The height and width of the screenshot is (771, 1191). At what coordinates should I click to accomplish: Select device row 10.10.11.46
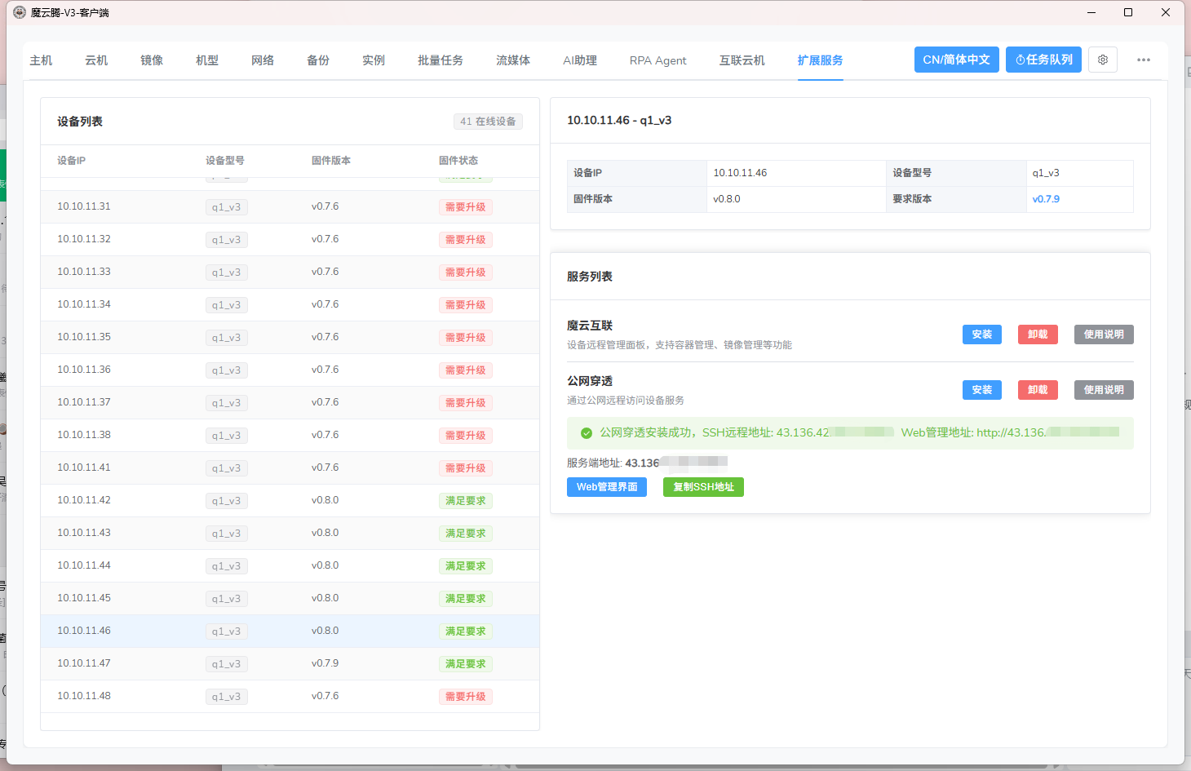[x=290, y=631]
